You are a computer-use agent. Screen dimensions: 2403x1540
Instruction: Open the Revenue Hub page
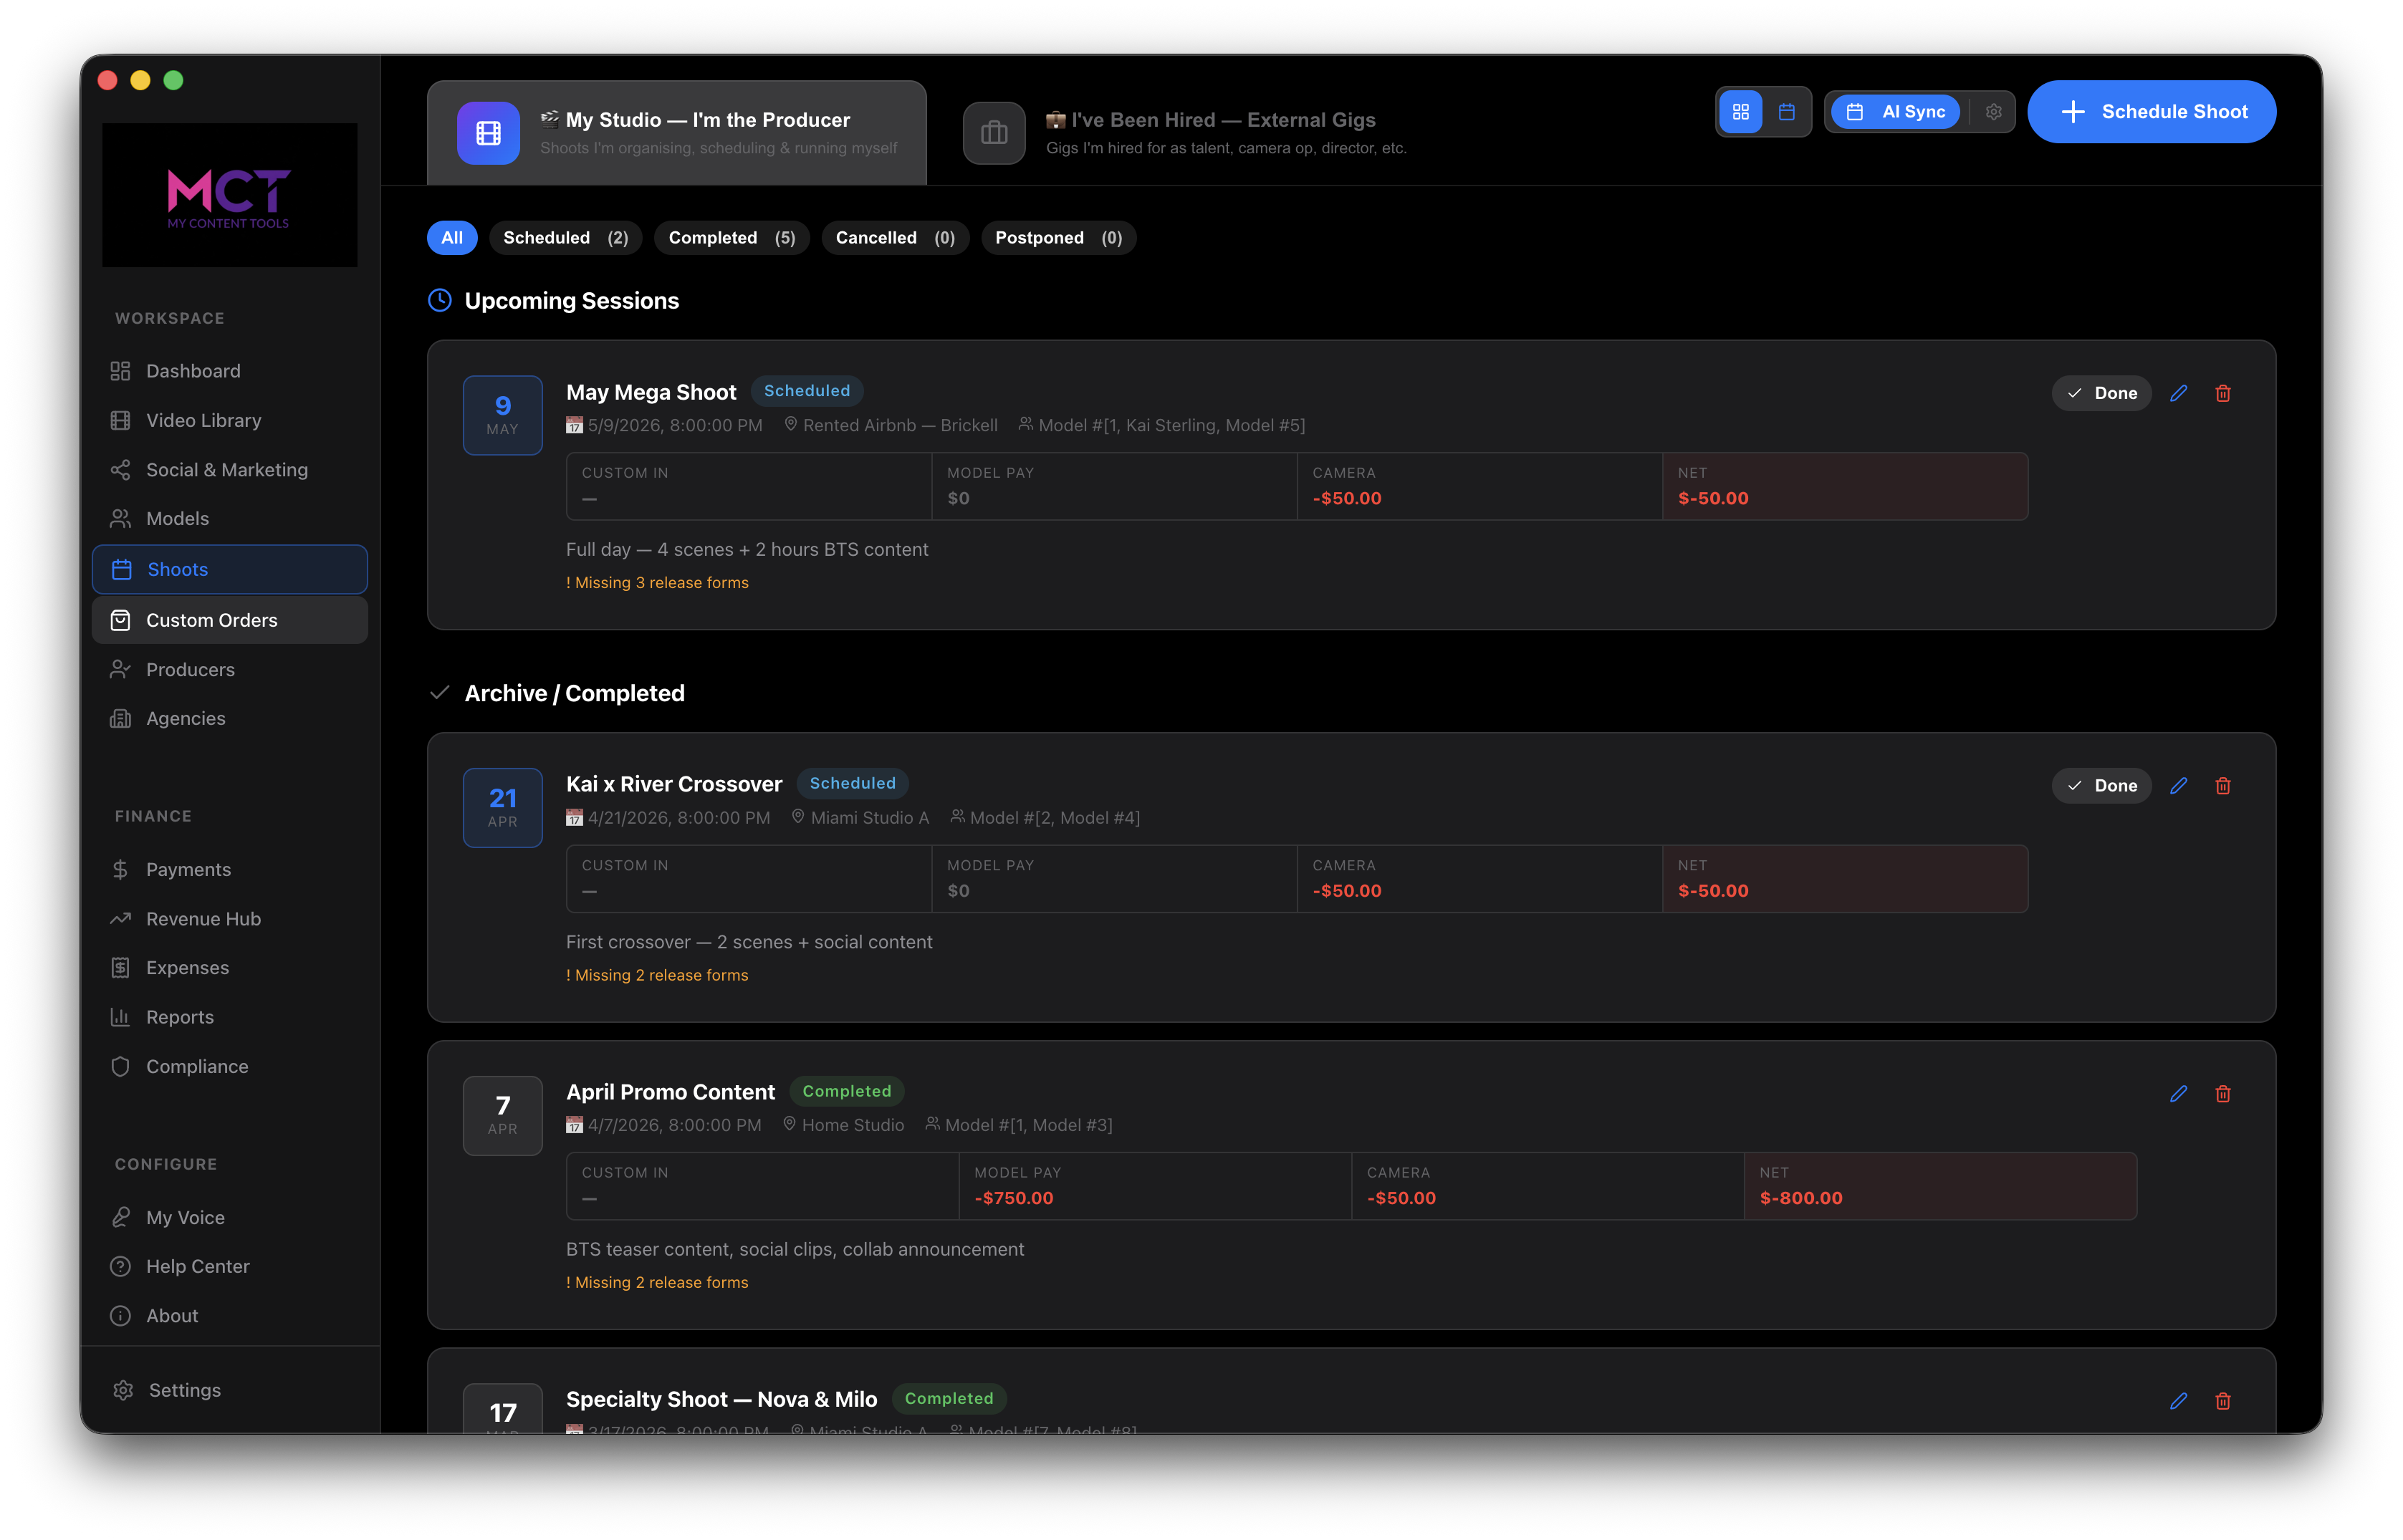[x=203, y=918]
